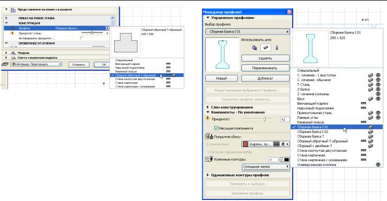Adjust the Приоритет стены slider

(x=92, y=33)
